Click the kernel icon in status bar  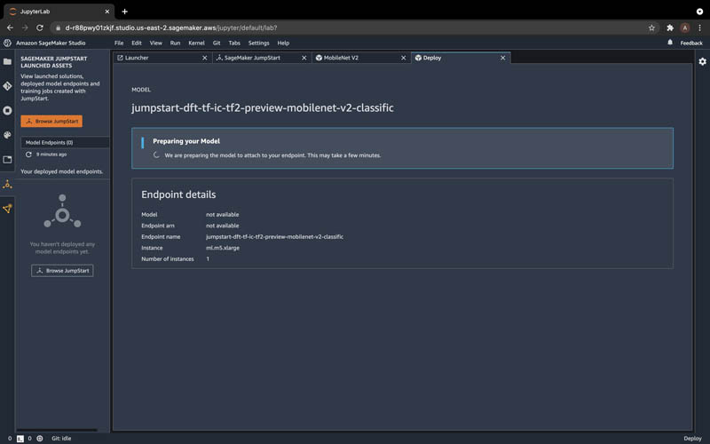[x=40, y=438]
